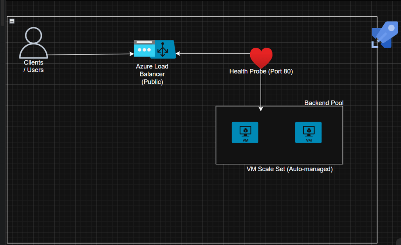
Task: Click the left VM icon in Backend Pool
Action: coord(245,132)
